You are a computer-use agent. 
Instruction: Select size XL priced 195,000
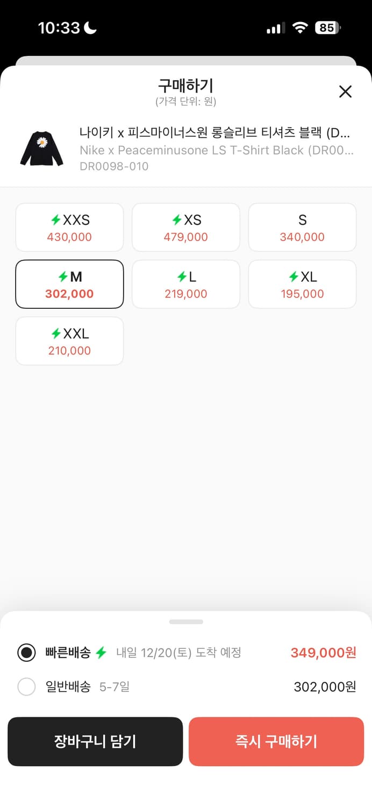click(302, 285)
